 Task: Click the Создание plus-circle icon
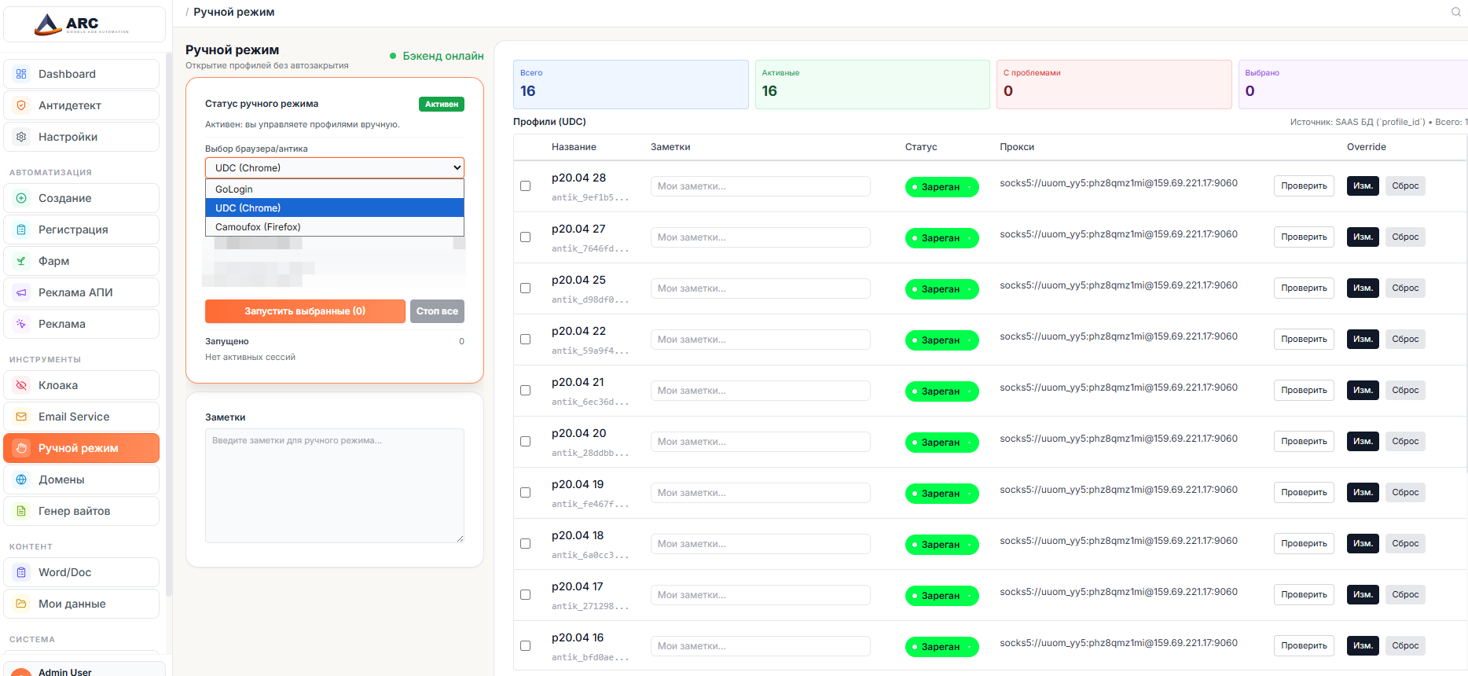21,198
